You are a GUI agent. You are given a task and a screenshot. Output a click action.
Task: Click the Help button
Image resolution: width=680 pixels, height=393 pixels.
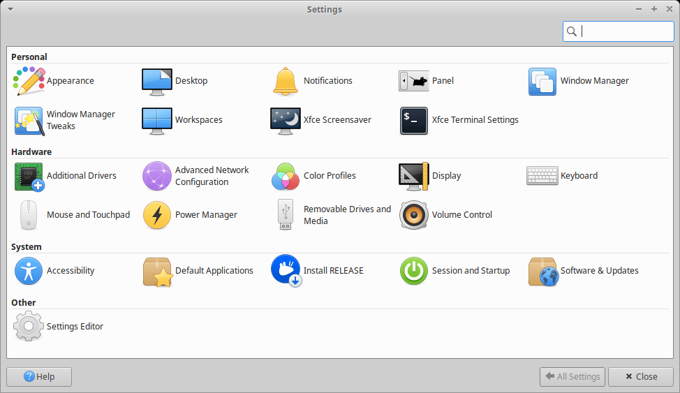pos(39,376)
